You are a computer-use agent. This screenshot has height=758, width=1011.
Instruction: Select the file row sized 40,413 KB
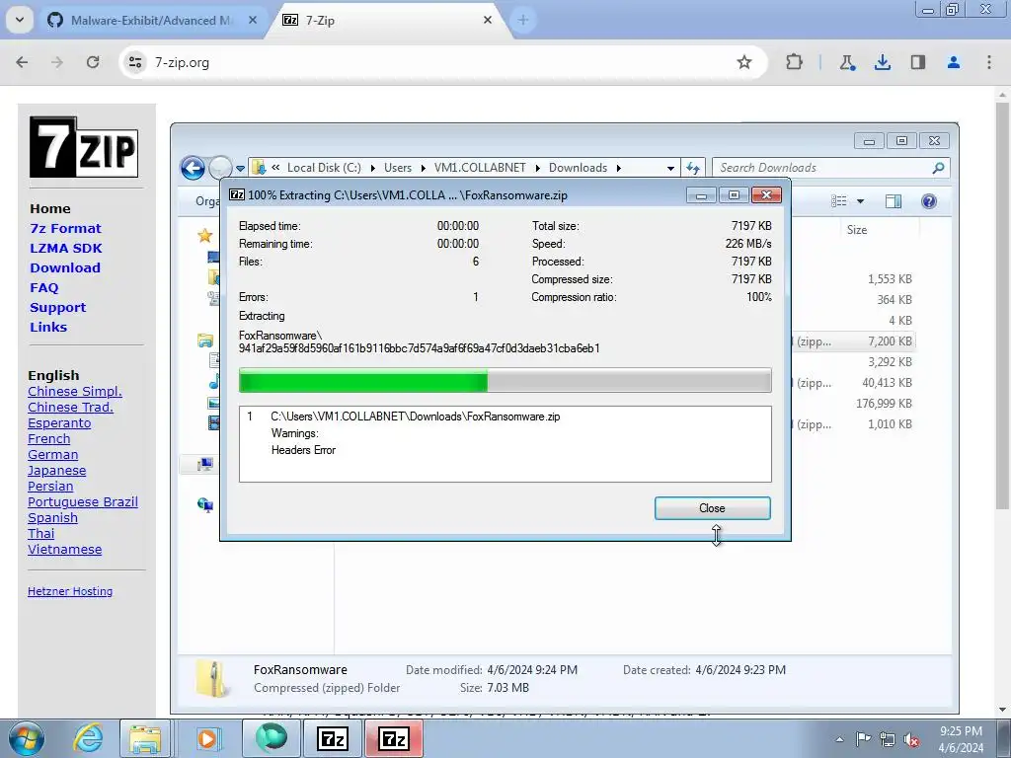click(x=853, y=382)
